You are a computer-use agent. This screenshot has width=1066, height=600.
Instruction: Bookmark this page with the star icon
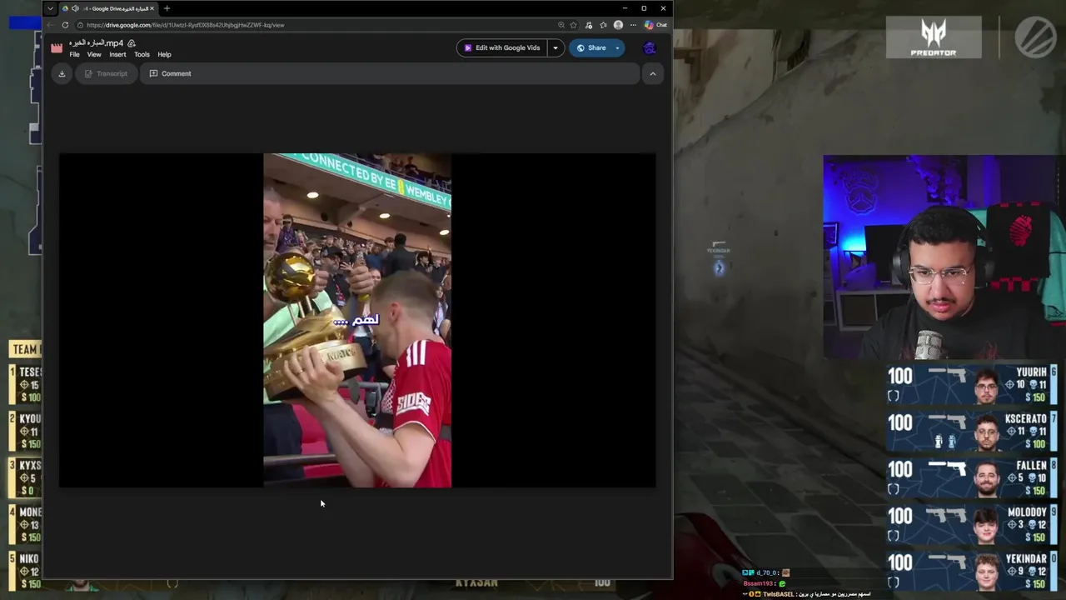click(x=573, y=25)
